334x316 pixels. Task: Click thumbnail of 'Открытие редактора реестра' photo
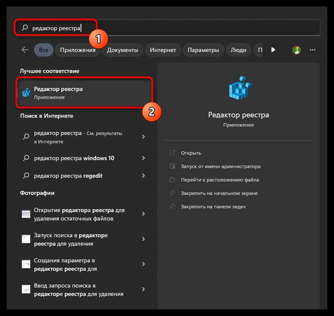[26, 214]
